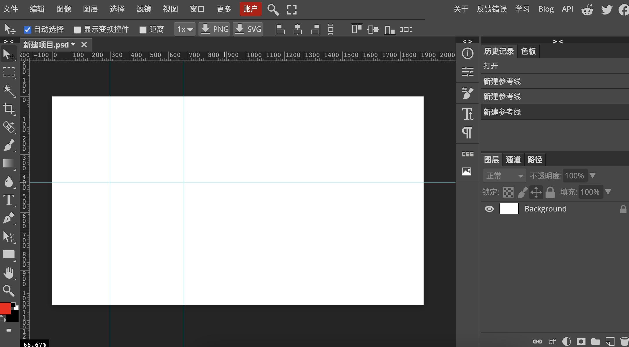Select the Crop tool
The image size is (629, 347).
[x=9, y=109]
